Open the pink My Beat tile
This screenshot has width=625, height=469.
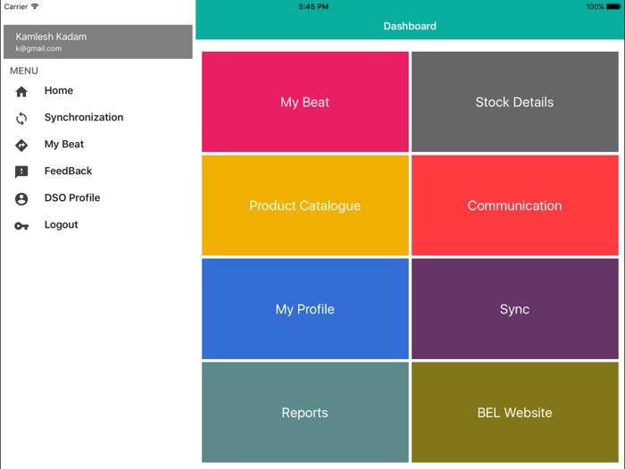pos(304,102)
